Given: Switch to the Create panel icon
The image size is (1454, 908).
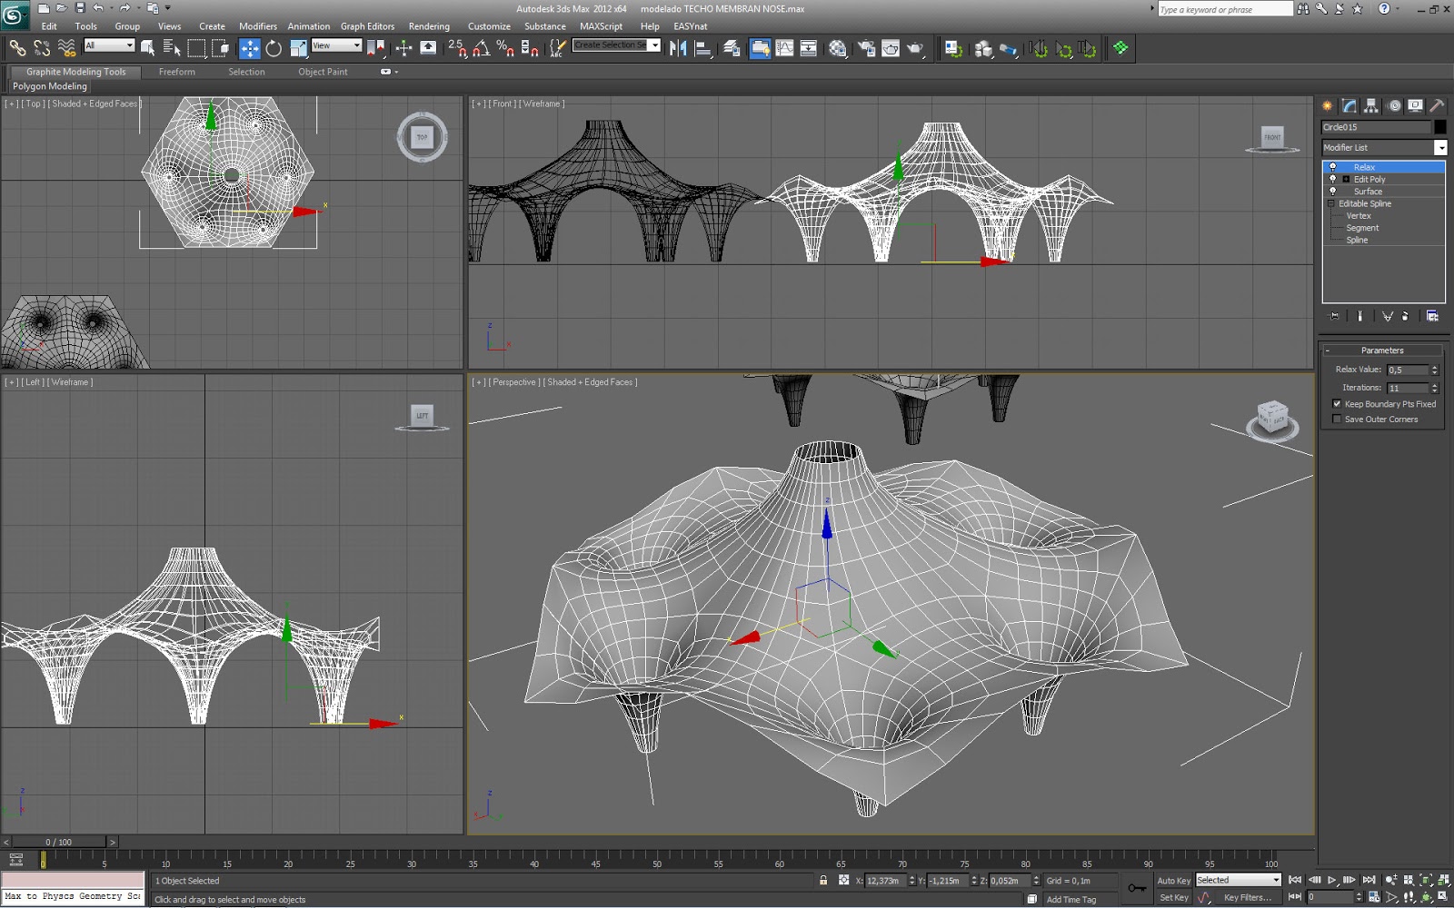Looking at the screenshot, I should pos(1327,105).
